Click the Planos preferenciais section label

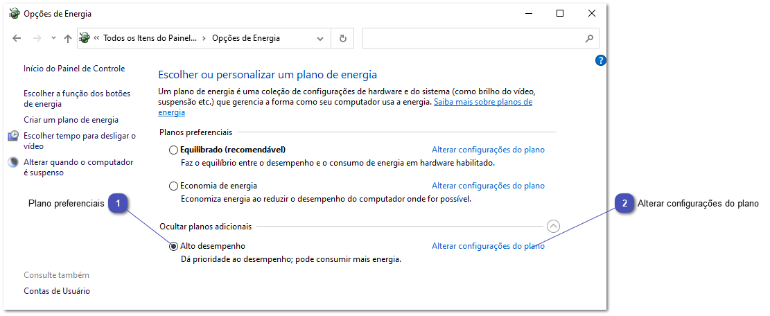pos(196,132)
